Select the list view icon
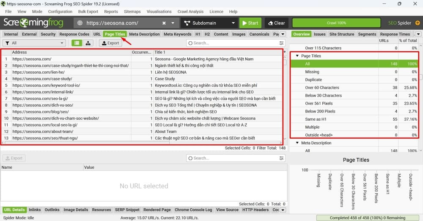The image size is (423, 221). pos(77,43)
